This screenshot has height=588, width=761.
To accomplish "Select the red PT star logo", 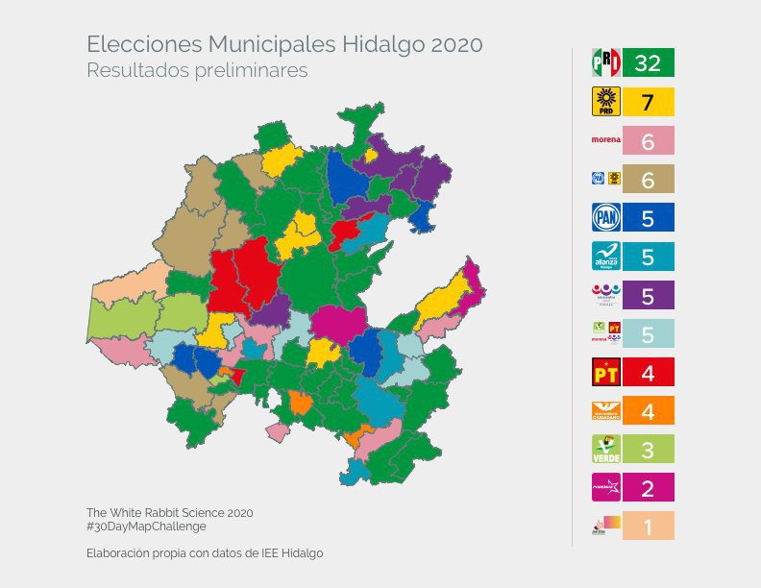I will coord(605,372).
